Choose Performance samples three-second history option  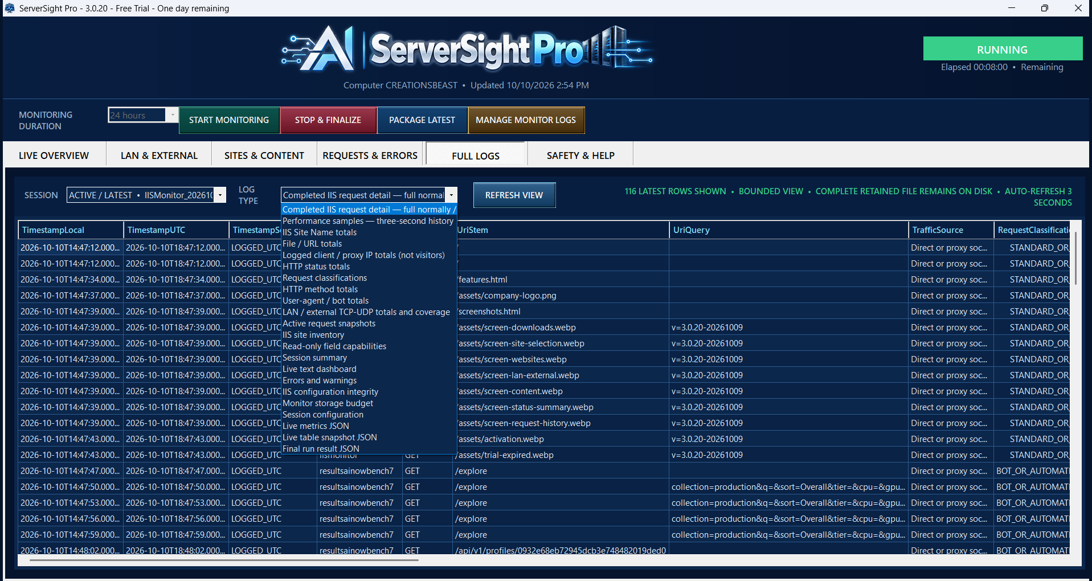(369, 221)
